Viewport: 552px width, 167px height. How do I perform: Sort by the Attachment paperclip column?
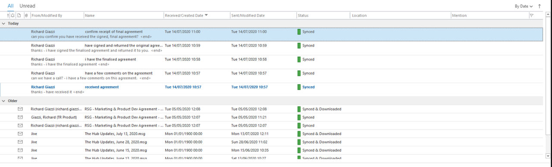[26, 16]
